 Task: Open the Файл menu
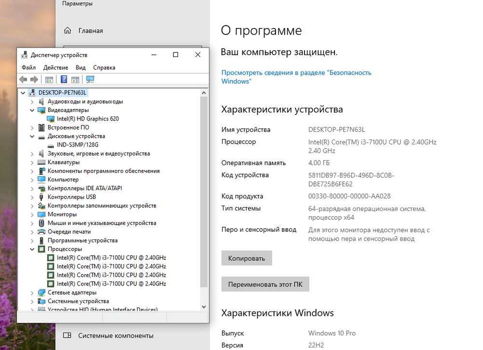(28, 67)
